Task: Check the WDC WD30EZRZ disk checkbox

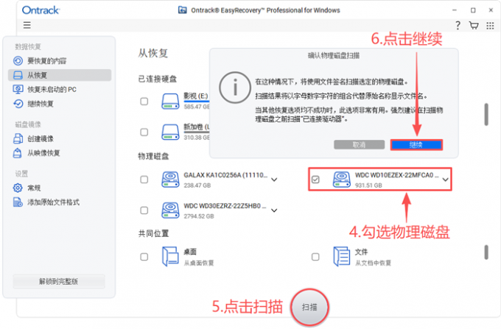Action: (144, 211)
